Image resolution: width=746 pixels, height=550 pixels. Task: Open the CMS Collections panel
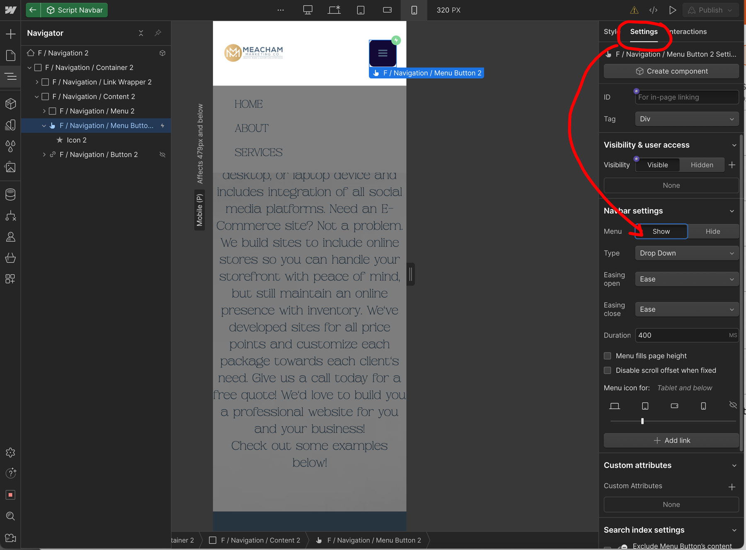pyautogui.click(x=10, y=194)
